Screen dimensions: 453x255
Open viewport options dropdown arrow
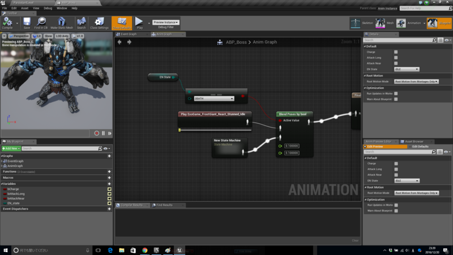(5, 36)
